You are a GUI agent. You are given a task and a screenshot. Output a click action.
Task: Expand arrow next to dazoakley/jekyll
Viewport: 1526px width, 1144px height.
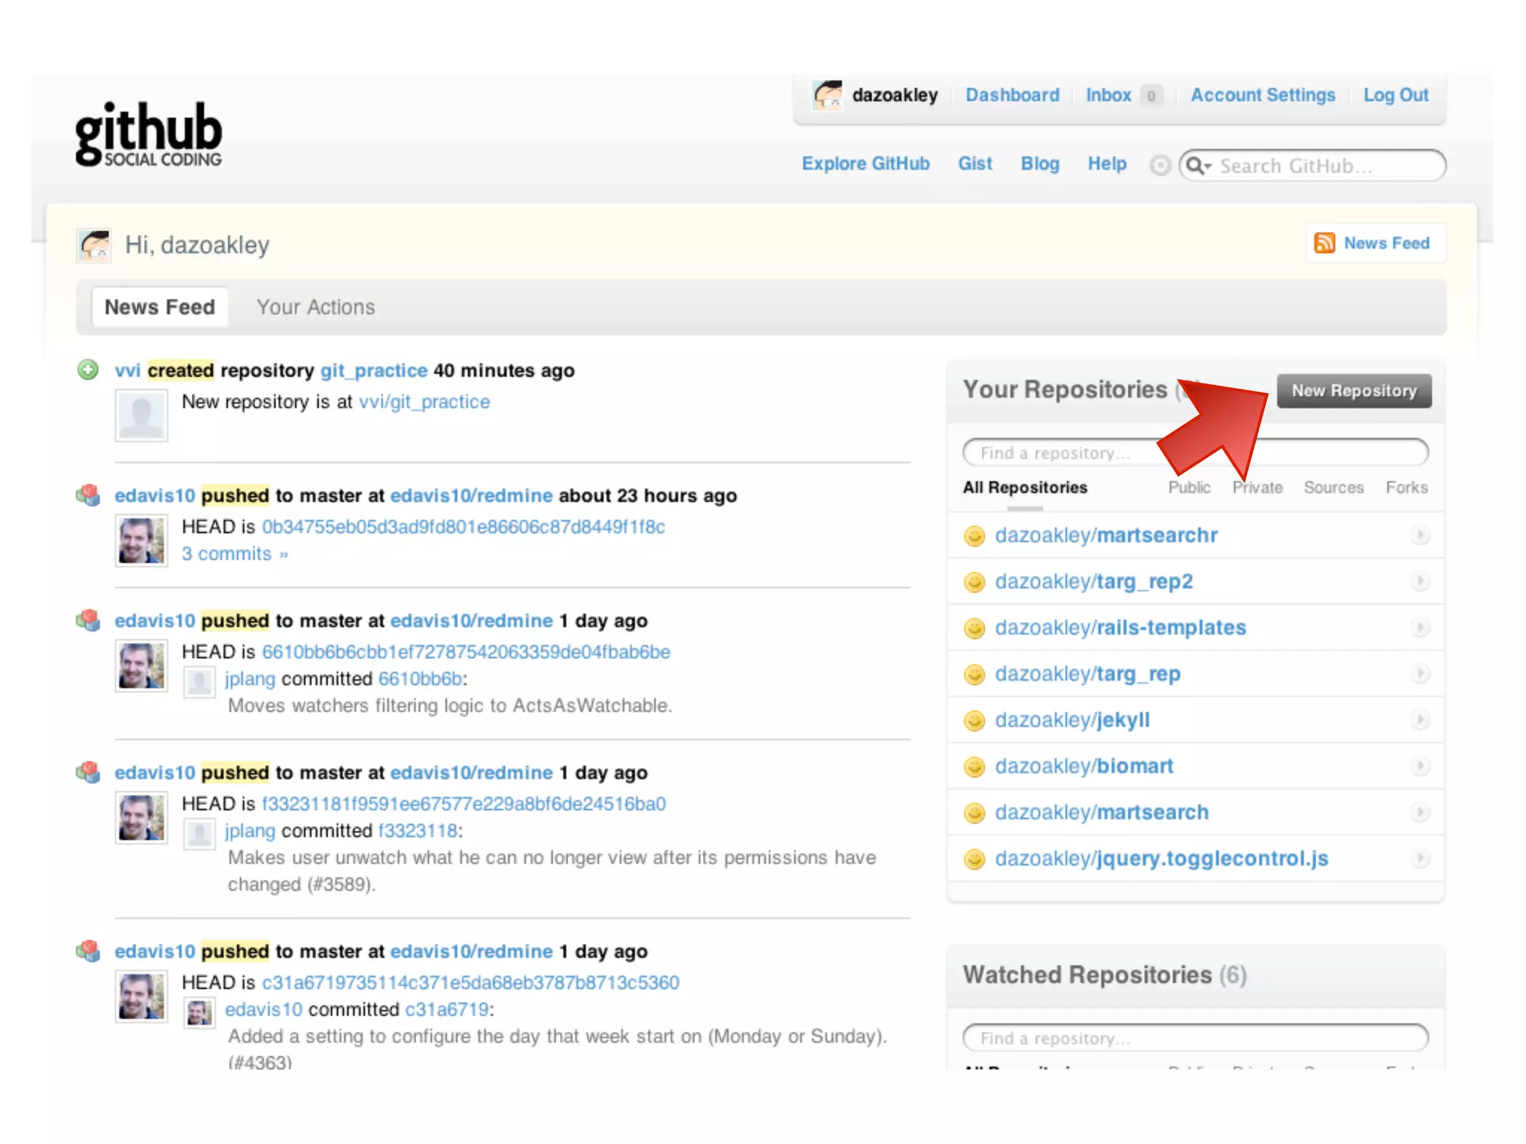(1419, 719)
